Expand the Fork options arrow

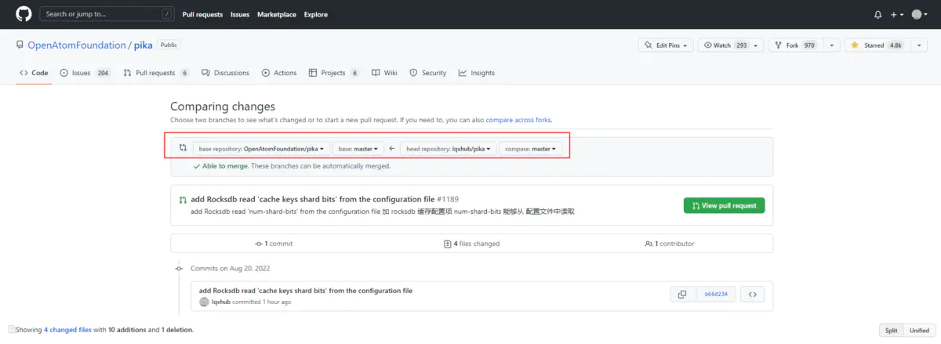click(x=831, y=45)
